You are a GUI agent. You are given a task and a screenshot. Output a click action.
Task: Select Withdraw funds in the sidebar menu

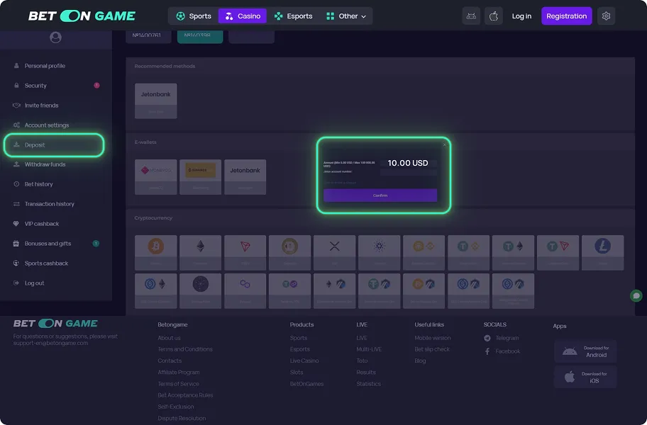tap(44, 164)
